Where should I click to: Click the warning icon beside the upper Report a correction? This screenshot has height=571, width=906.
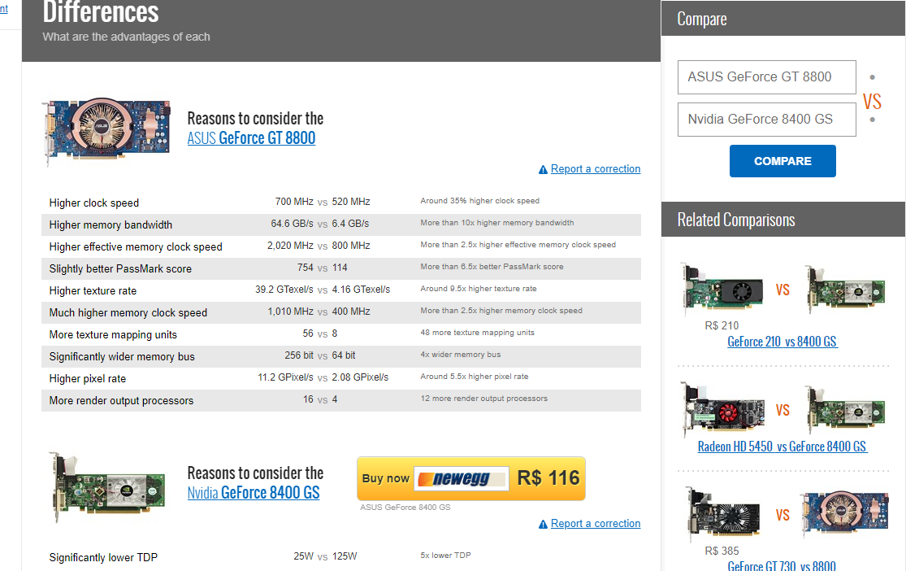[x=543, y=169]
